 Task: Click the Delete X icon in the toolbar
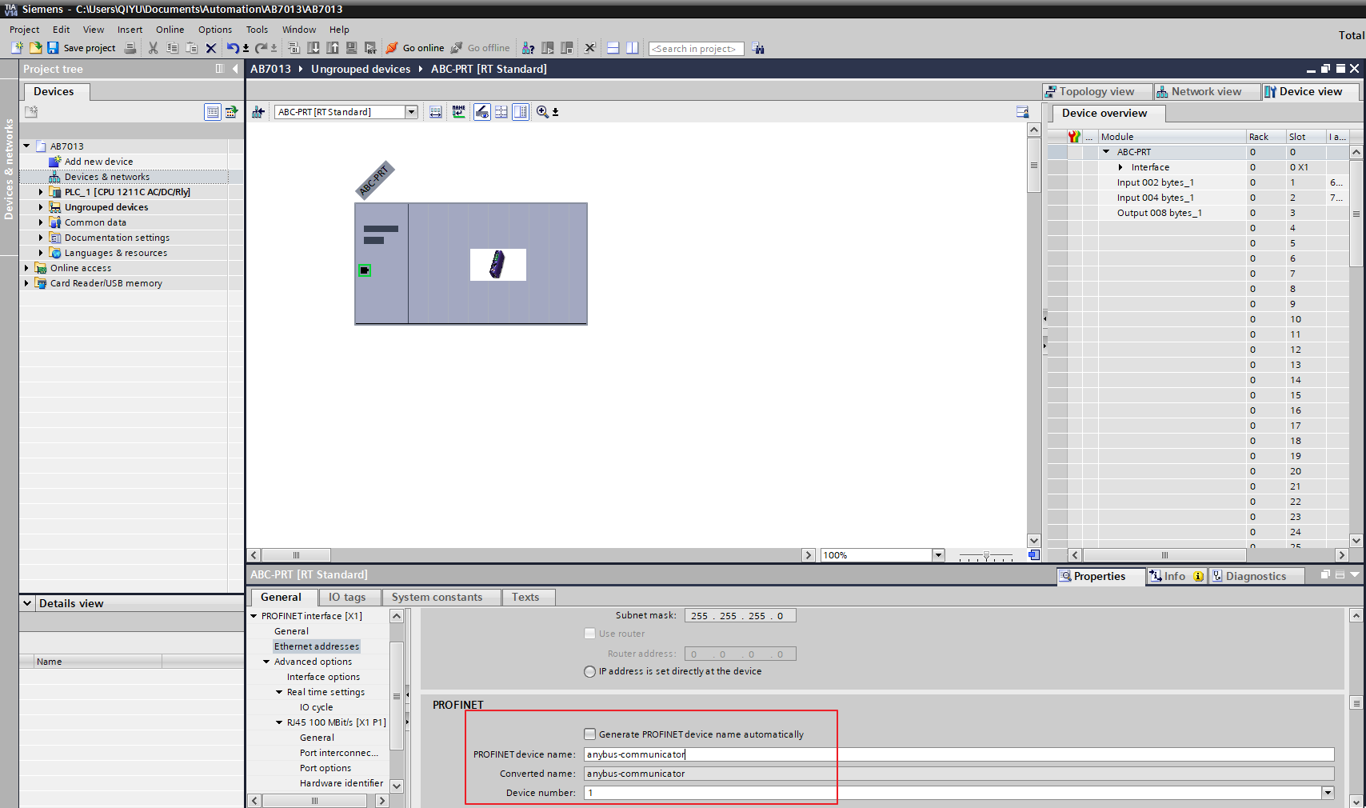(x=211, y=48)
